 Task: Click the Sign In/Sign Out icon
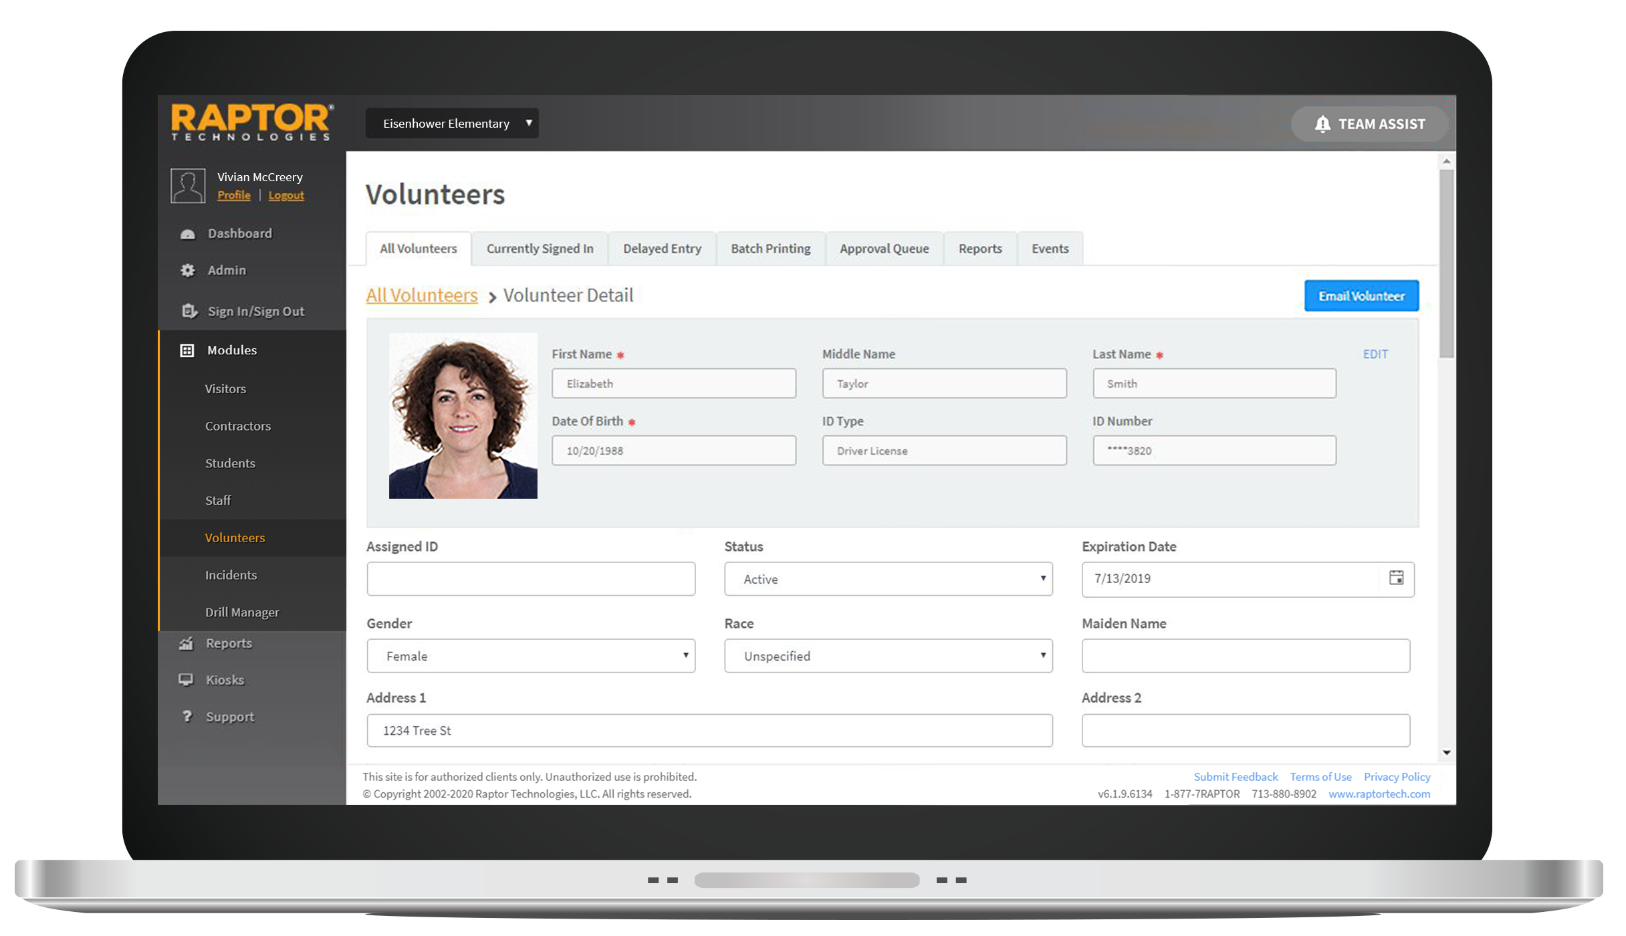[189, 311]
